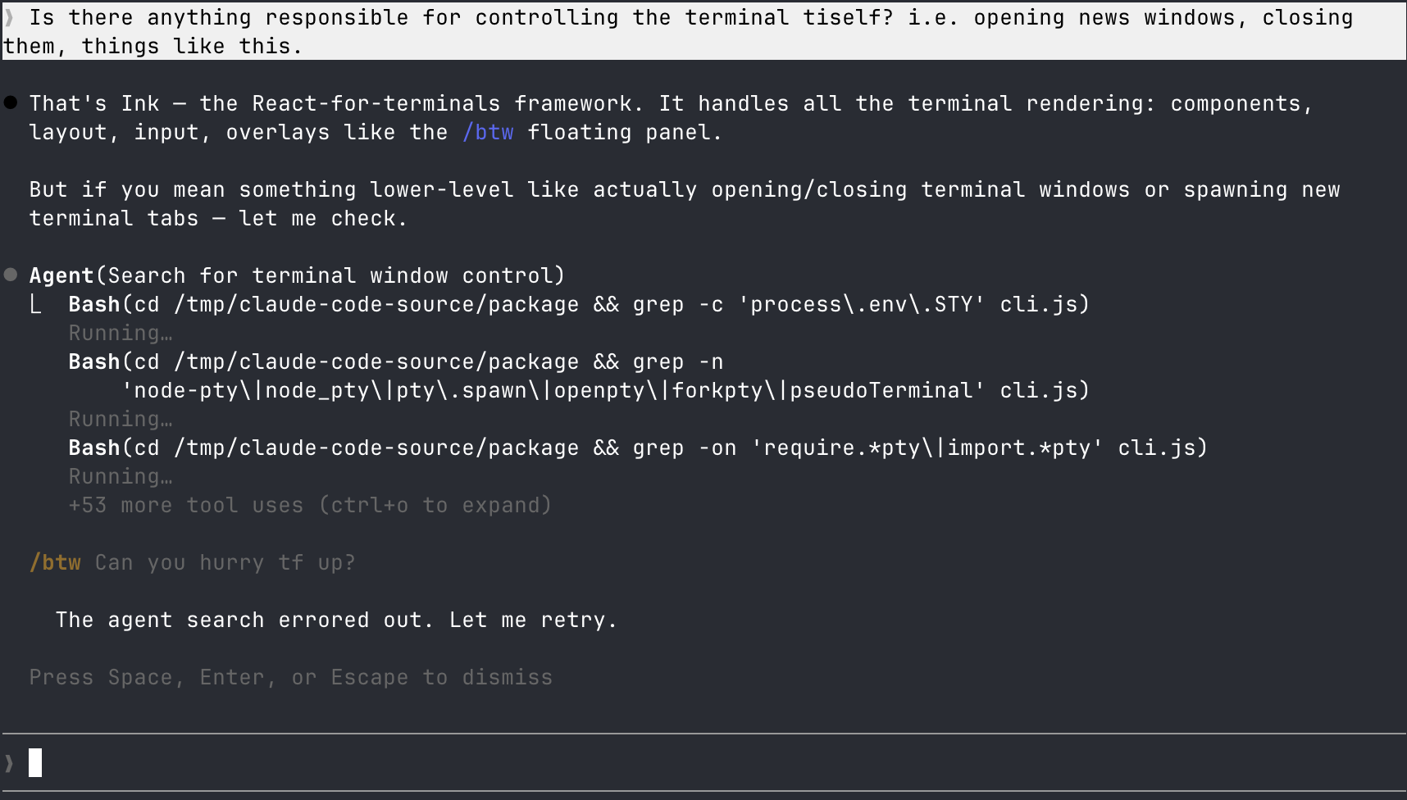Select the Agent "Search for terminal window control" entry
Screen dimensions: 1407x800
[297, 275]
